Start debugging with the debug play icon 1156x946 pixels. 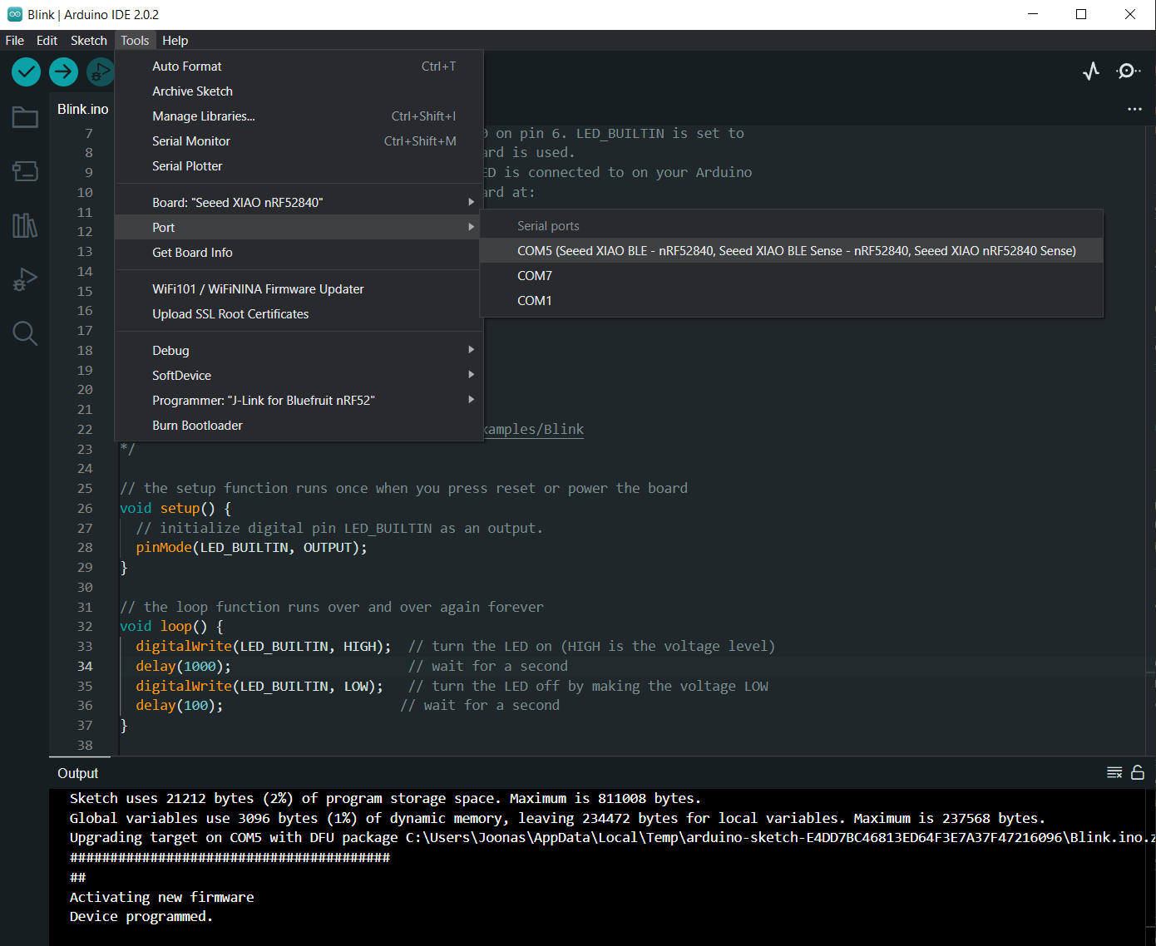101,72
